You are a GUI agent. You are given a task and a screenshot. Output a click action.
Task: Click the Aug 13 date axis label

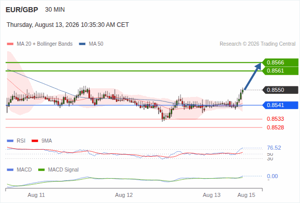[x=212, y=195]
